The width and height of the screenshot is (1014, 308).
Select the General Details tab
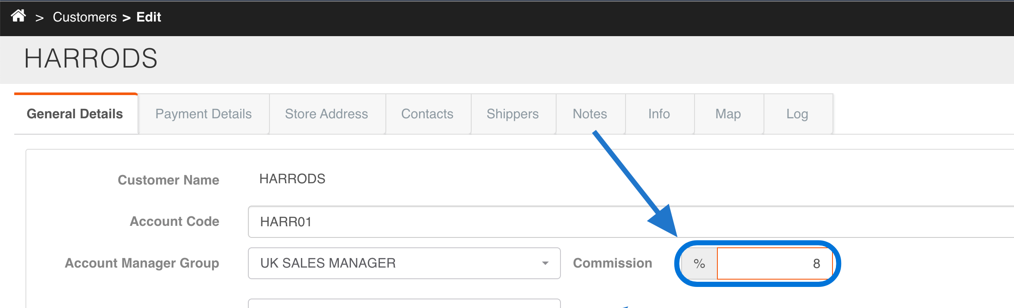point(75,114)
